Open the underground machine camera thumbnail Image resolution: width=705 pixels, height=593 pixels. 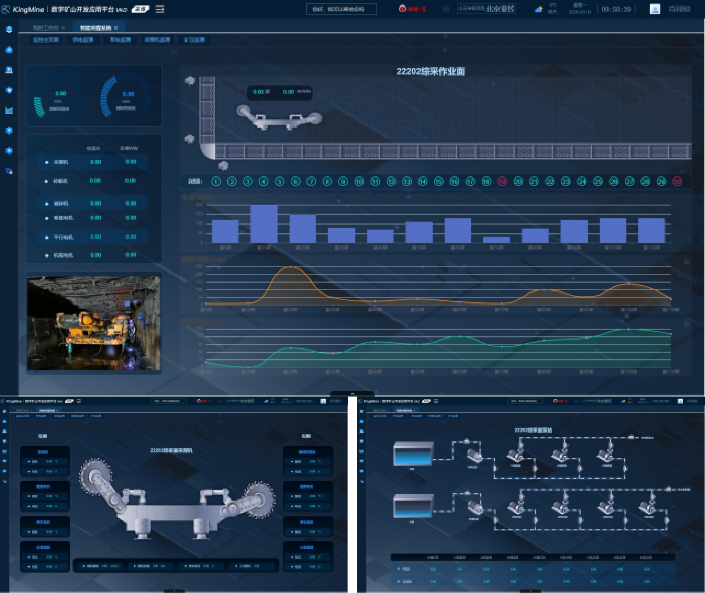pos(94,323)
